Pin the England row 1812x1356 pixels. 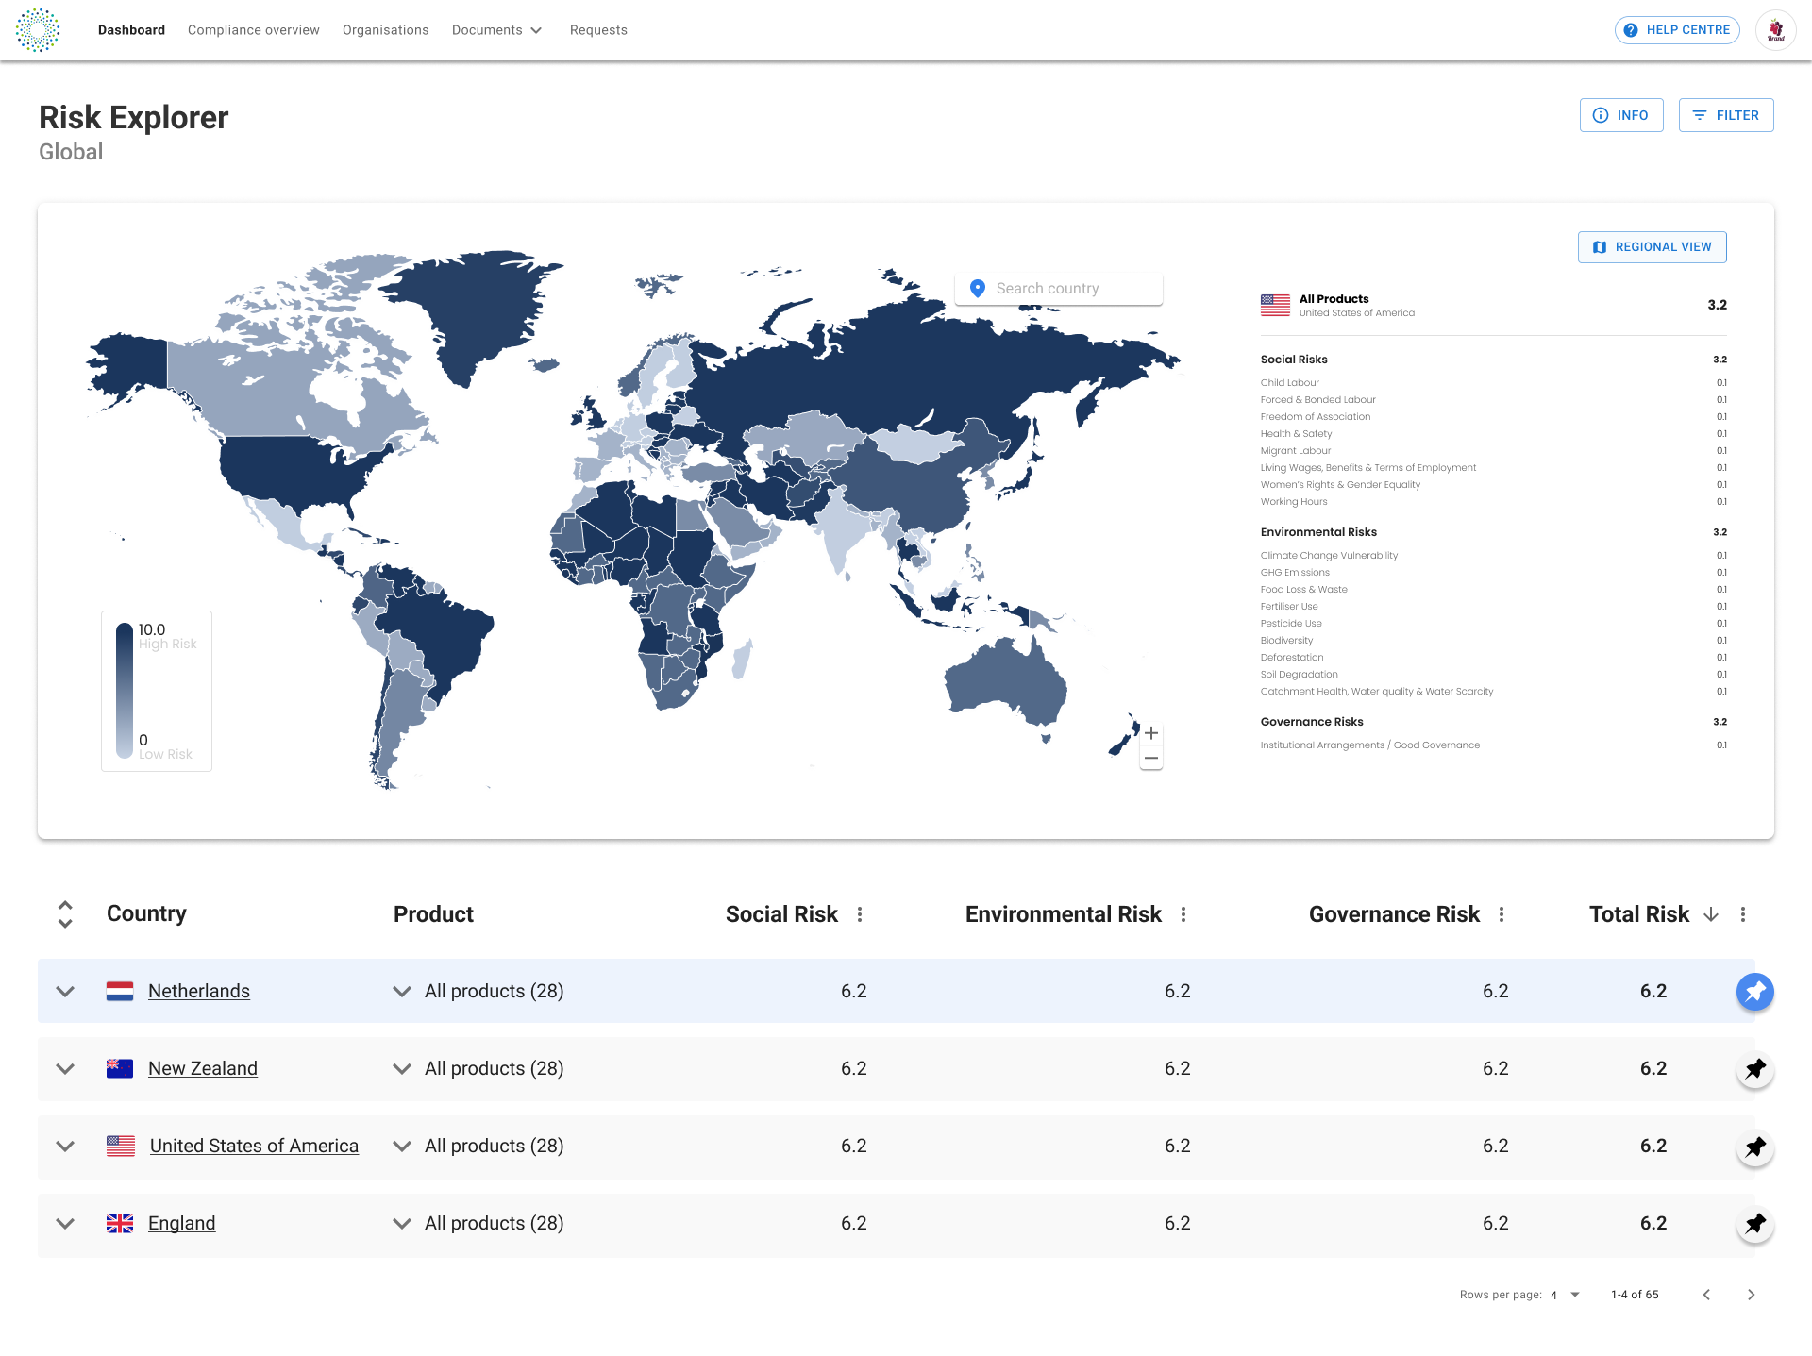pos(1754,1224)
